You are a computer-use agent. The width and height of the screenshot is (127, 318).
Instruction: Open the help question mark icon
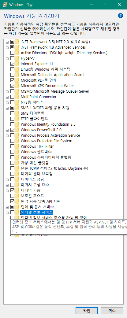pos(121,16)
